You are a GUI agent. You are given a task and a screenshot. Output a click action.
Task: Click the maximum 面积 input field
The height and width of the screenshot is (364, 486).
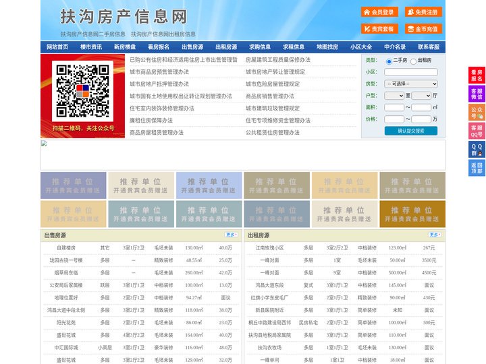[x=421, y=107]
